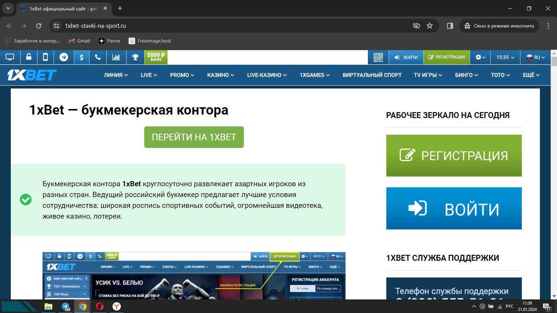Click the 1XBET logo
The width and height of the screenshot is (557, 313).
(x=32, y=75)
